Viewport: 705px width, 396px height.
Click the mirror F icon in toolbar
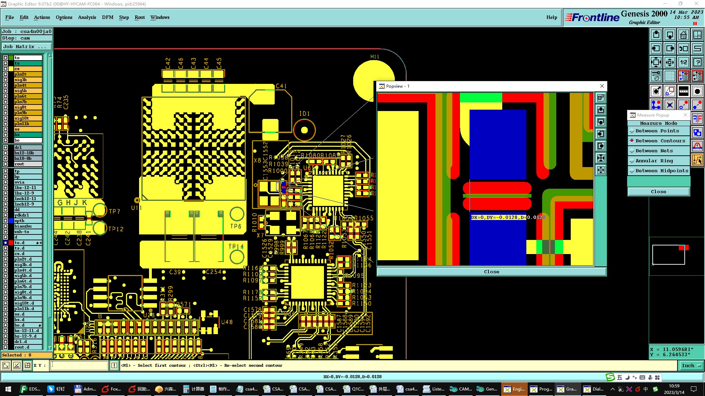[697, 119]
